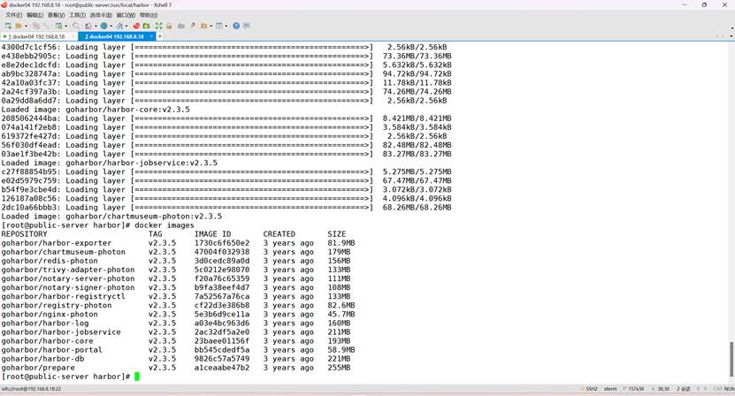Expand the yellow folder icon dropdown
Viewport: 735px width, 396px height.
point(211,26)
